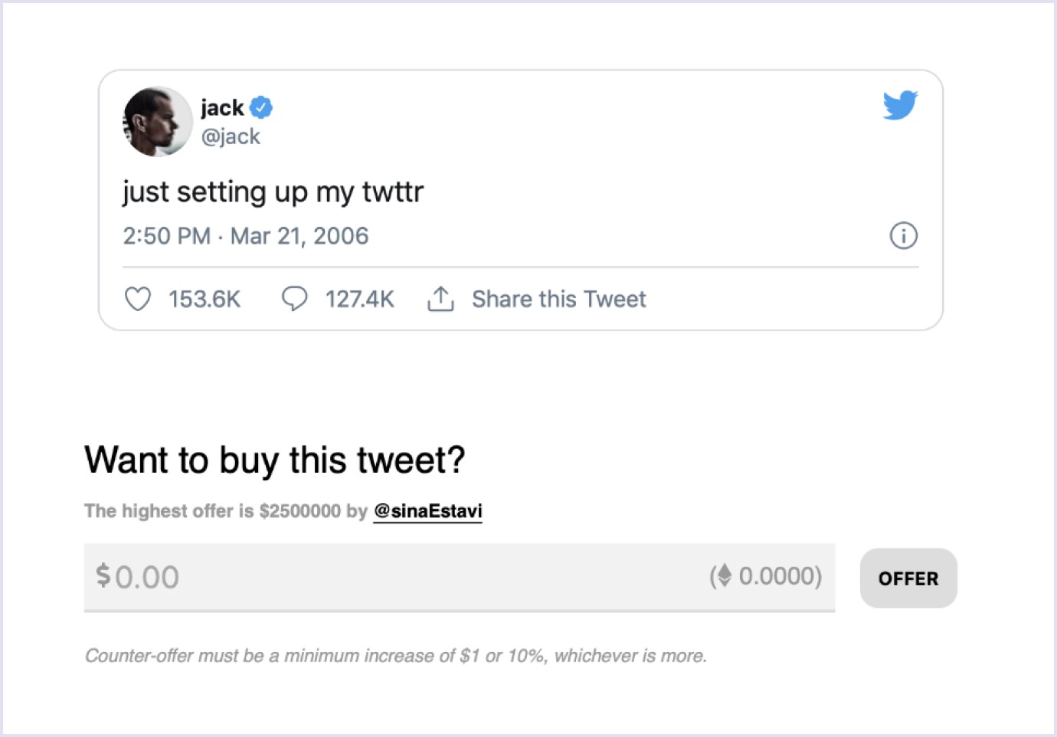Open the @sinaEstavi profile link
The height and width of the screenshot is (737, 1057).
[427, 511]
